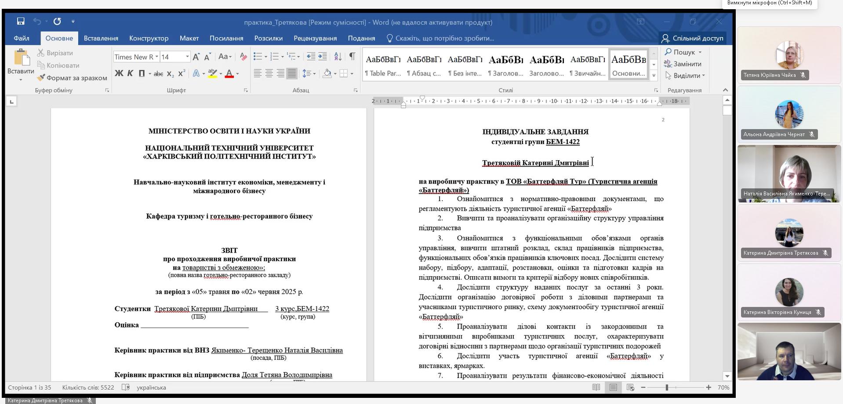Select the Без інте... style

465,64
